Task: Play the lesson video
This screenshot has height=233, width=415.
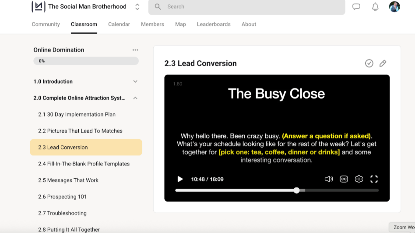Action: (x=180, y=179)
